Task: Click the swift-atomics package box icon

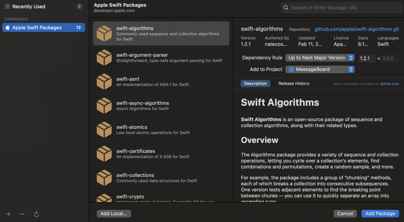Action: 104,129
